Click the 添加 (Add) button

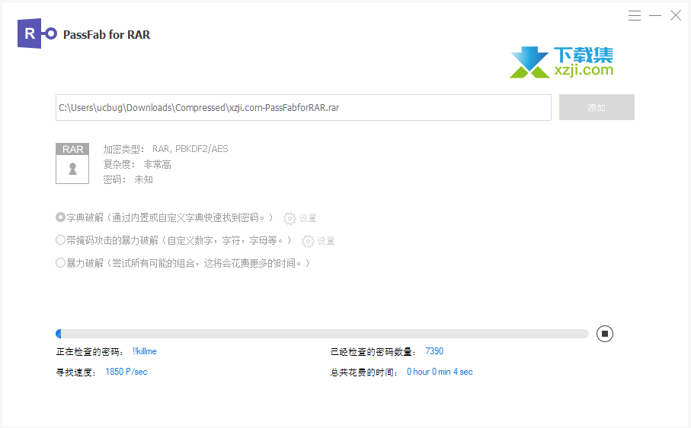pos(597,107)
